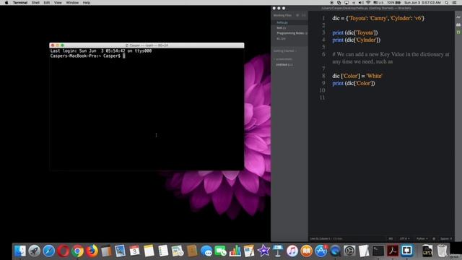Screen dimensions: 462x260
Task: Open the Shell menu
Action: [x=35, y=3]
